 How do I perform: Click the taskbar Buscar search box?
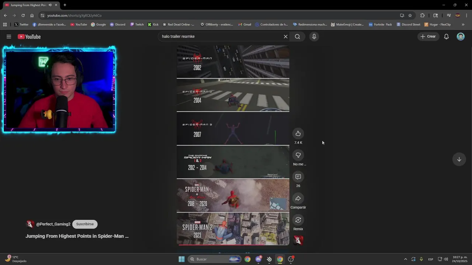pos(215,259)
